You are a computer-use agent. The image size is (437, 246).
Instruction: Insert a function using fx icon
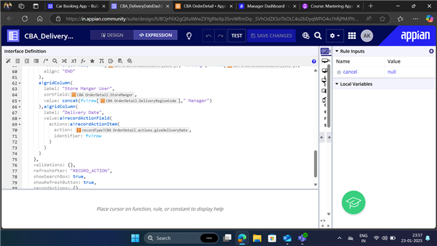83,61
